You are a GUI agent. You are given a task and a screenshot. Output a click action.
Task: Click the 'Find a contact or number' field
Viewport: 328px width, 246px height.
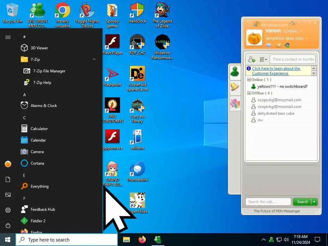tap(292, 59)
